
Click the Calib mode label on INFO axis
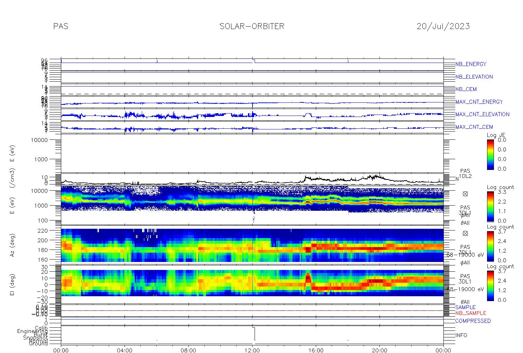pyautogui.click(x=41, y=328)
